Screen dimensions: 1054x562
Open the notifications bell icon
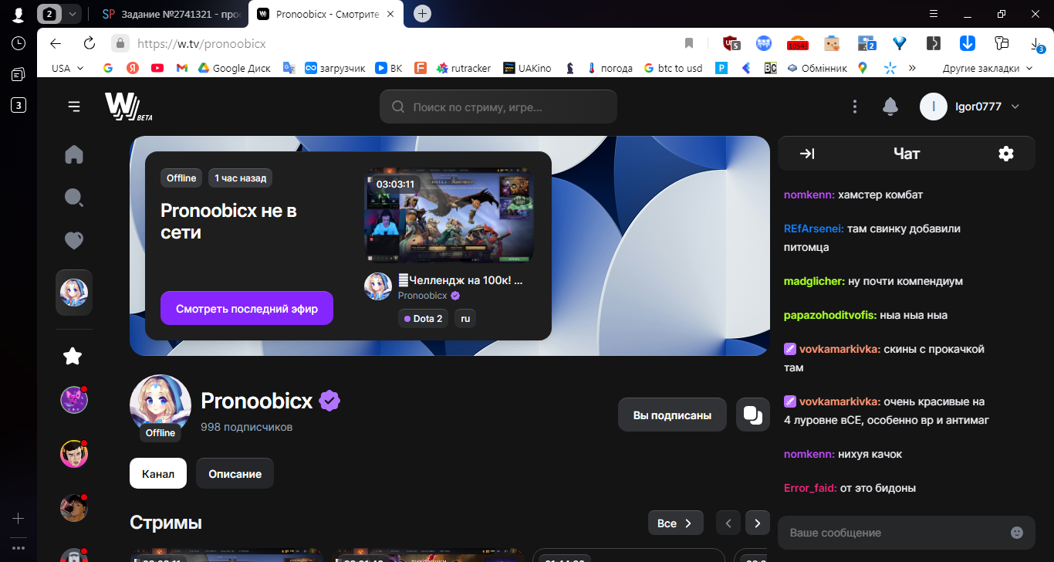(890, 107)
